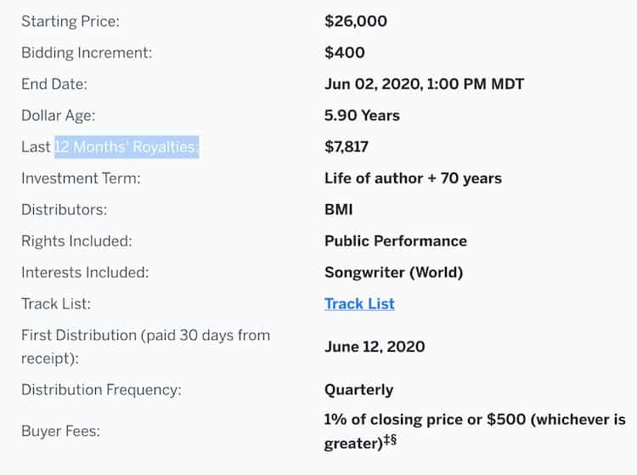This screenshot has width=637, height=475.
Task: Click Life of author + 70 years text
Action: click(x=413, y=178)
